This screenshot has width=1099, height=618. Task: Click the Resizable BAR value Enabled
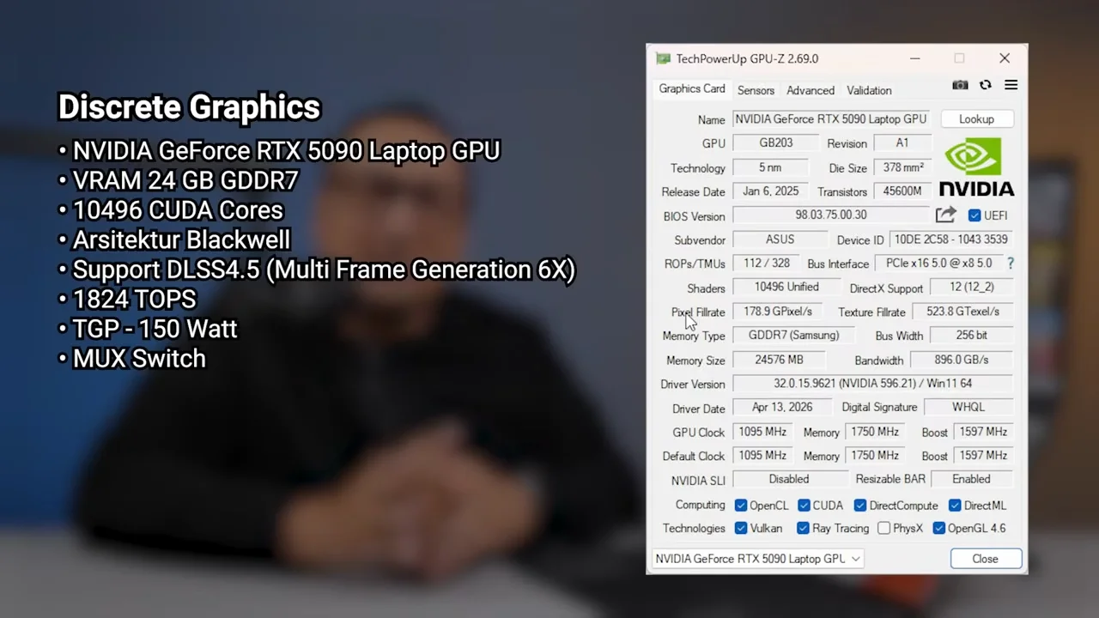point(972,480)
